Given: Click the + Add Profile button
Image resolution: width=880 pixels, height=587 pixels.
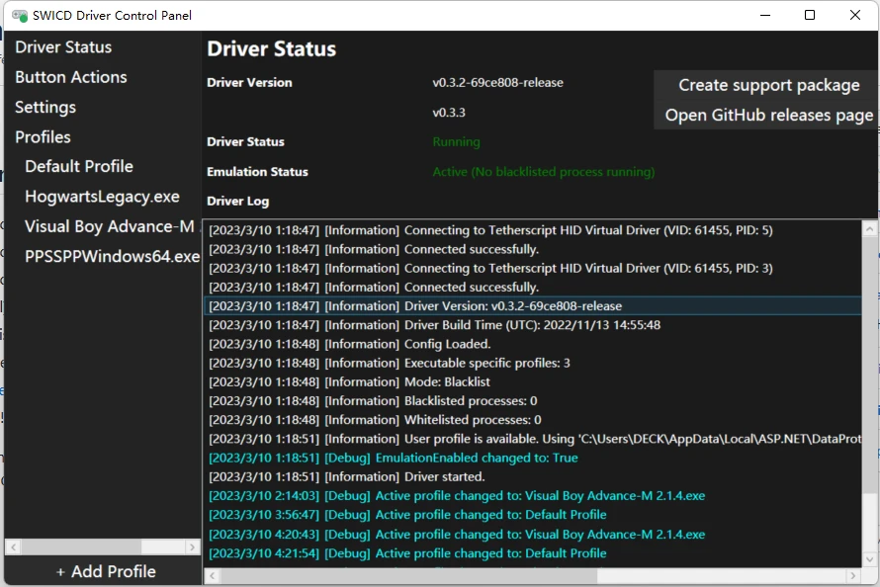Looking at the screenshot, I should click(106, 571).
